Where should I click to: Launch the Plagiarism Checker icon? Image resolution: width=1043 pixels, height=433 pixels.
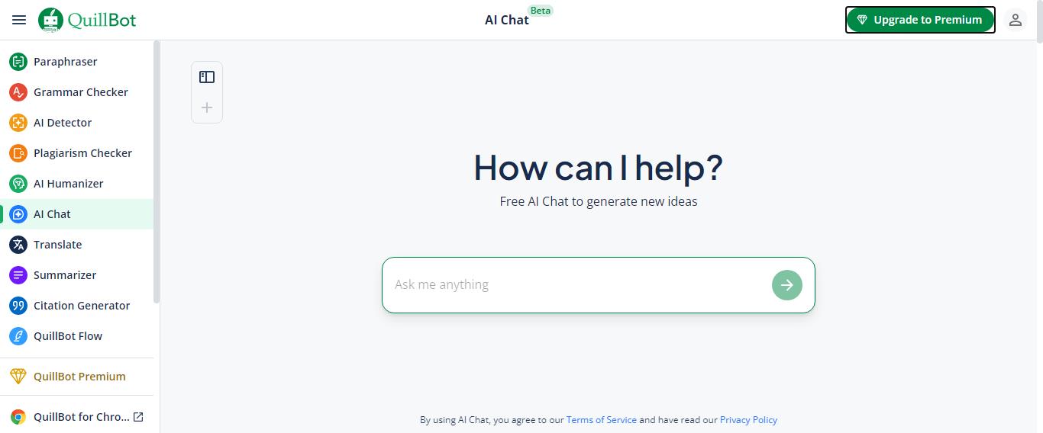pos(18,153)
